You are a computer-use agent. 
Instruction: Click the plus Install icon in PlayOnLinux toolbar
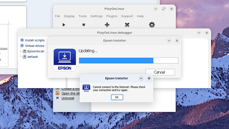pyautogui.click(x=107, y=25)
